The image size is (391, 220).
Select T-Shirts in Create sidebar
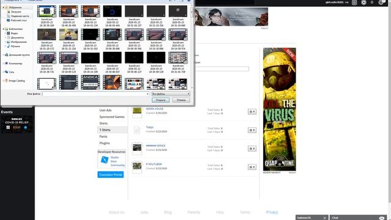tap(112, 130)
